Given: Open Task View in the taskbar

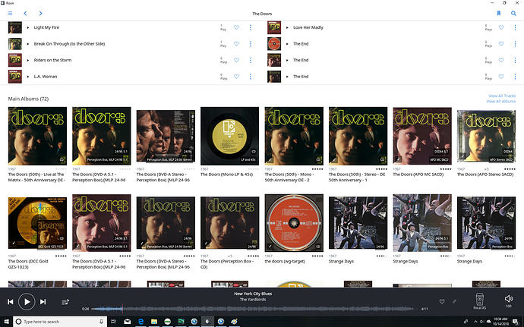Looking at the screenshot, I should 114,322.
